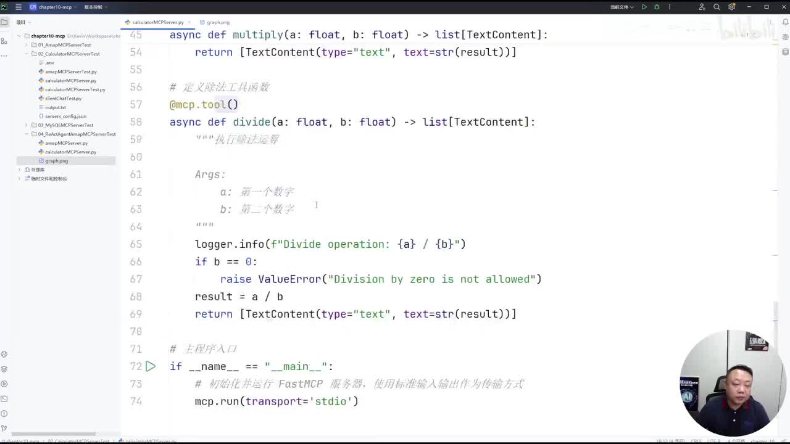The height and width of the screenshot is (444, 790).
Task: Switch to the graph.png editor tab
Action: (x=215, y=22)
